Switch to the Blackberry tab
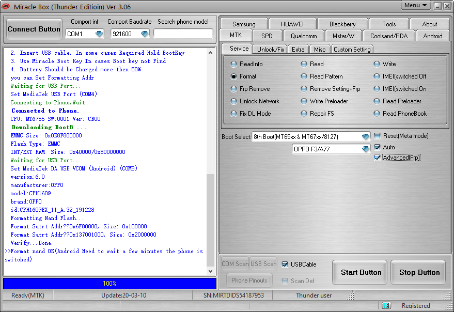Image resolution: width=454 pixels, height=312 pixels. 342,24
